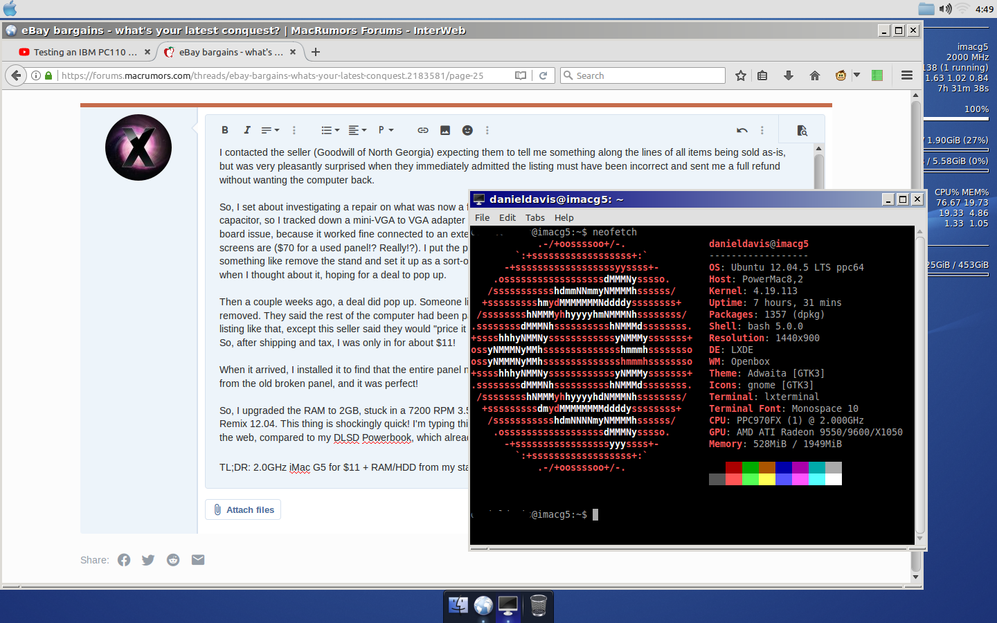Click the terminal window title icon
The height and width of the screenshot is (623, 997).
[x=478, y=199]
